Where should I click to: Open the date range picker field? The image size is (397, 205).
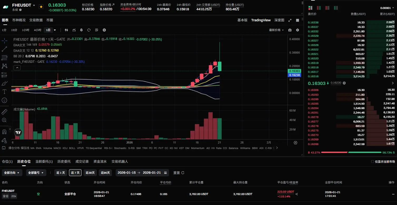click(142, 173)
